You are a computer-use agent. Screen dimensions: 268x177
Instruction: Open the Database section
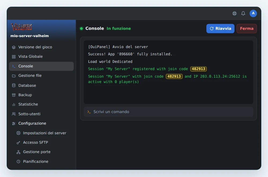(x=41, y=85)
